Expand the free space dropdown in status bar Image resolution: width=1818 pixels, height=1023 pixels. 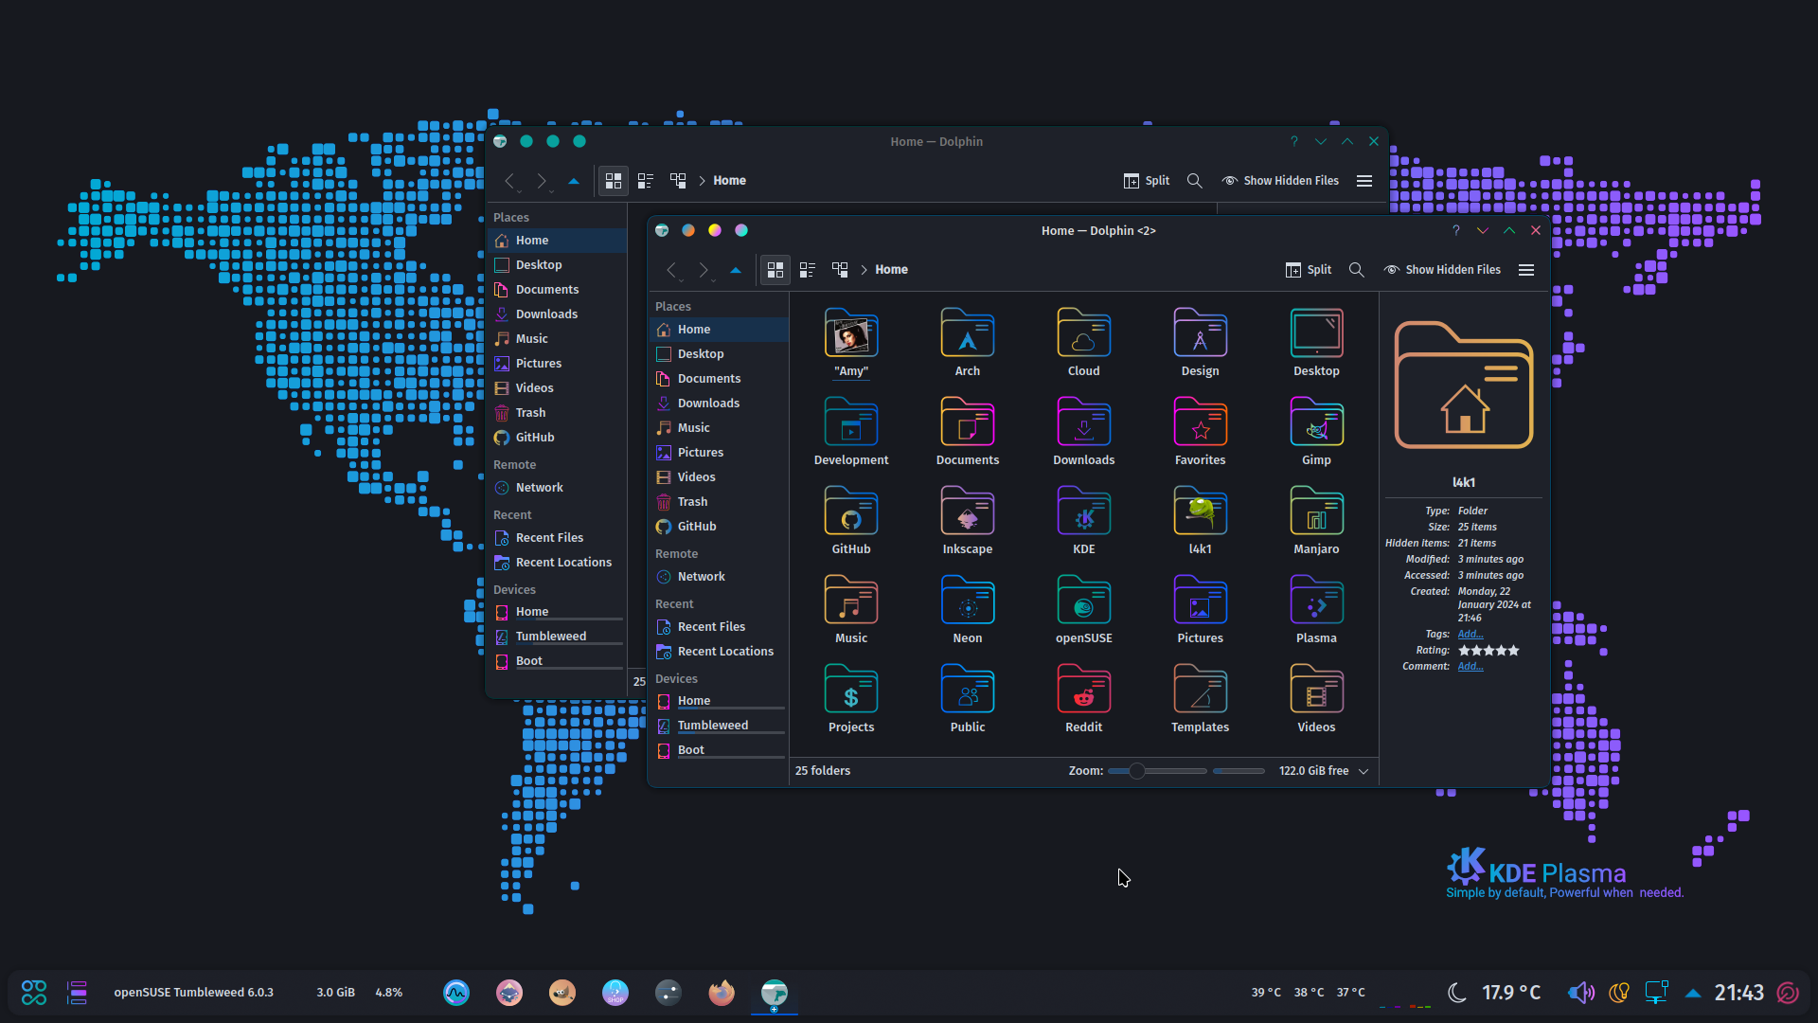(1363, 771)
